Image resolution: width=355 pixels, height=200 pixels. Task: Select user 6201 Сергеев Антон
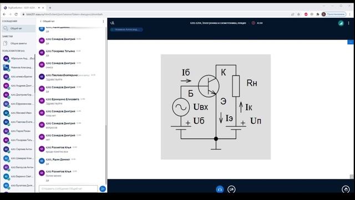[x=18, y=149]
